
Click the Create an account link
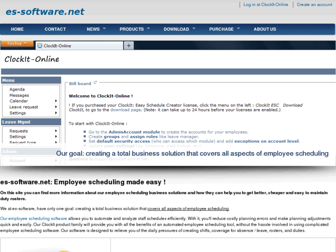(314, 5)
